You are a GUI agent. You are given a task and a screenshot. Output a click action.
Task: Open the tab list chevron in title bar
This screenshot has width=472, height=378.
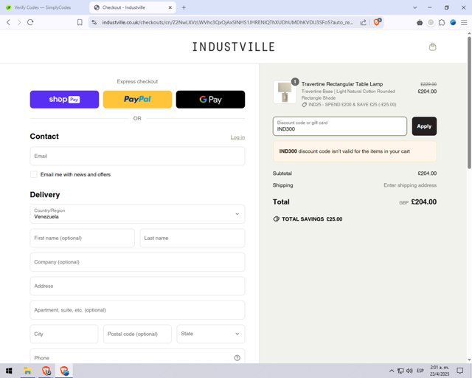(414, 7)
